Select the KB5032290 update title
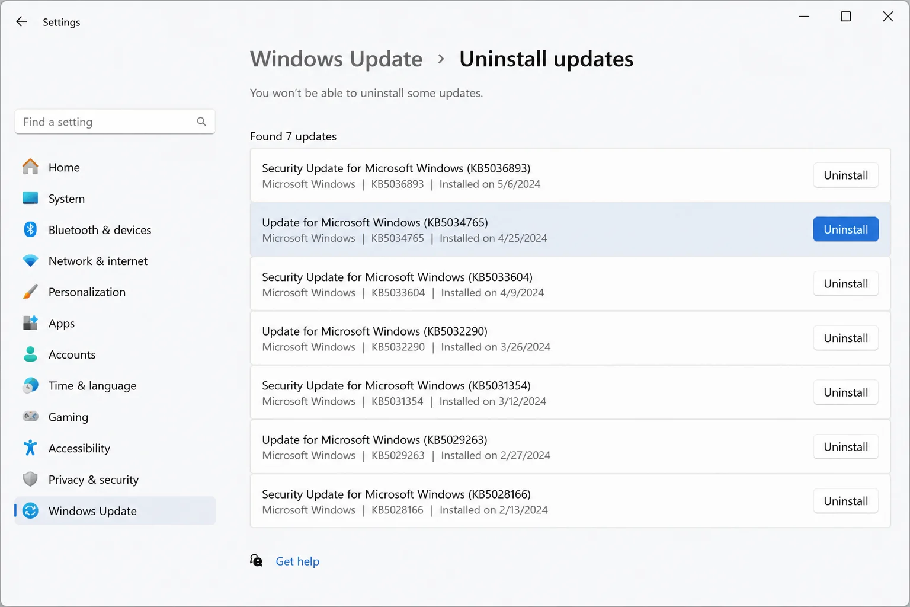 pos(374,331)
